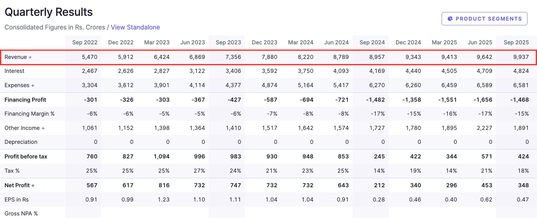537x218 pixels.
Task: Click the Profit before tax row label
Action: (x=26, y=157)
